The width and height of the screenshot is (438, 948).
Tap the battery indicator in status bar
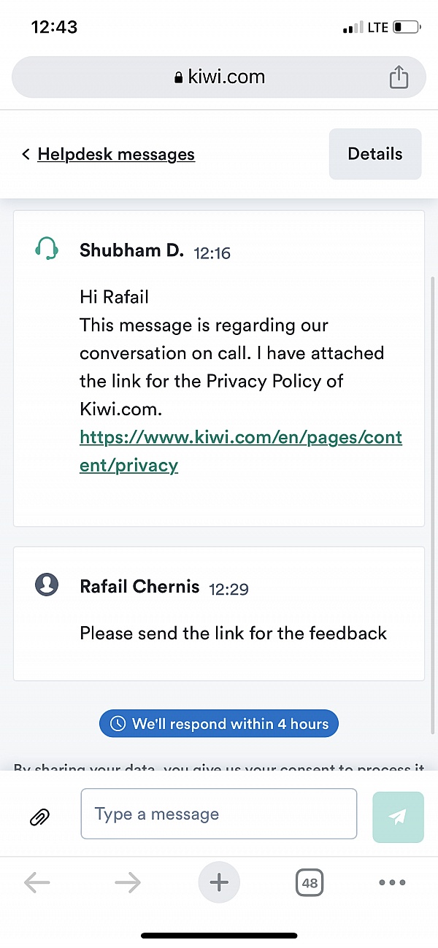tap(407, 28)
